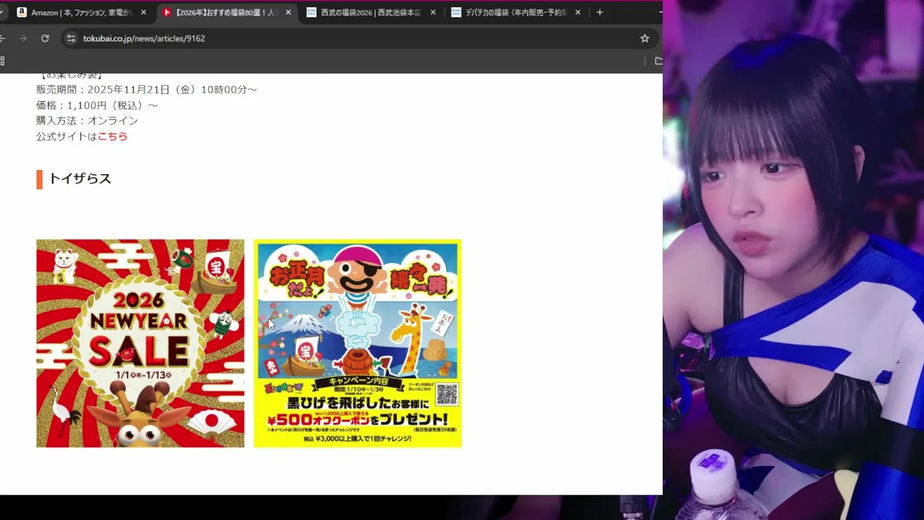View site information icon in address bar
Viewport: 924px width, 520px height.
click(x=71, y=38)
